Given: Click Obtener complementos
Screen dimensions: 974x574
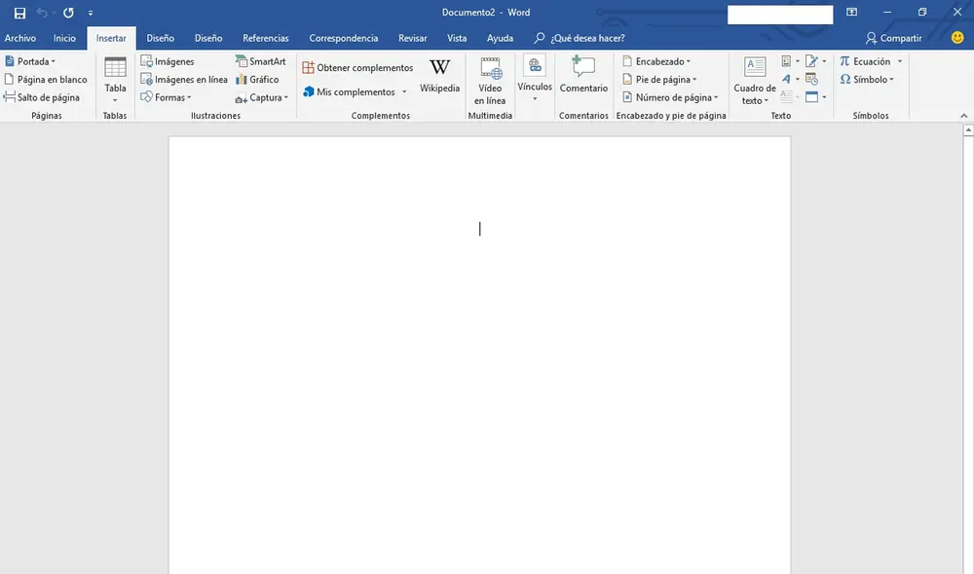Looking at the screenshot, I should pos(357,68).
